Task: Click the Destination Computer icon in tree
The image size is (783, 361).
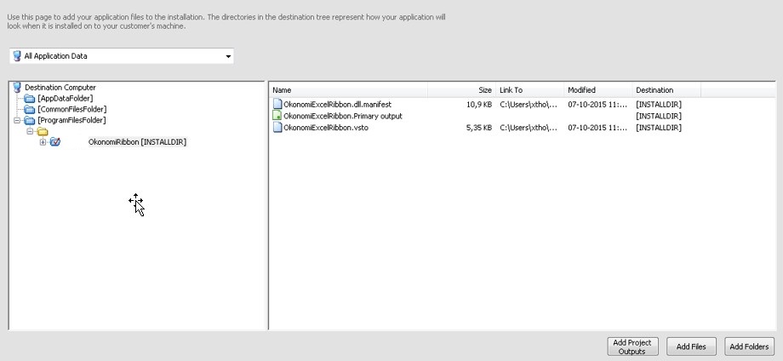Action: (x=18, y=88)
